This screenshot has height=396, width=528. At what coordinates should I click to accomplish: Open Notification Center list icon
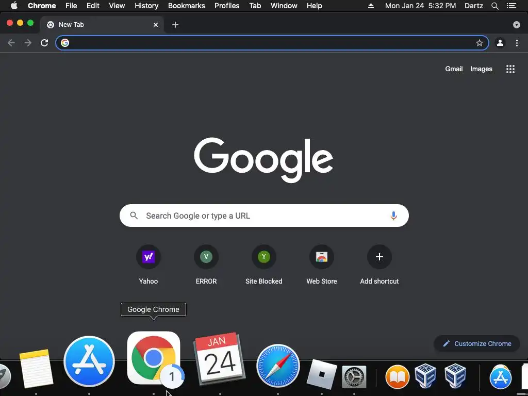click(511, 6)
